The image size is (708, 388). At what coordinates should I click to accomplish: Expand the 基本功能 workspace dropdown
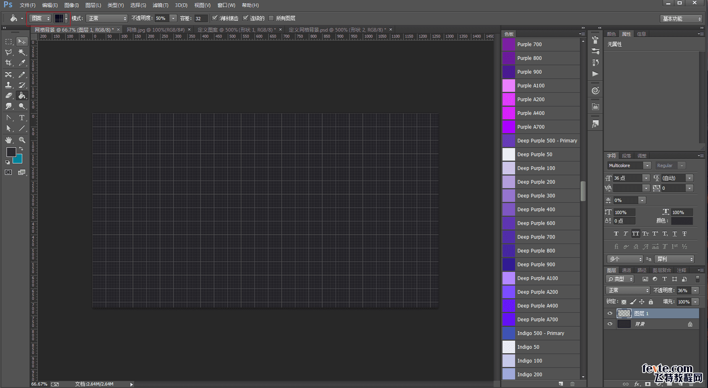point(681,19)
